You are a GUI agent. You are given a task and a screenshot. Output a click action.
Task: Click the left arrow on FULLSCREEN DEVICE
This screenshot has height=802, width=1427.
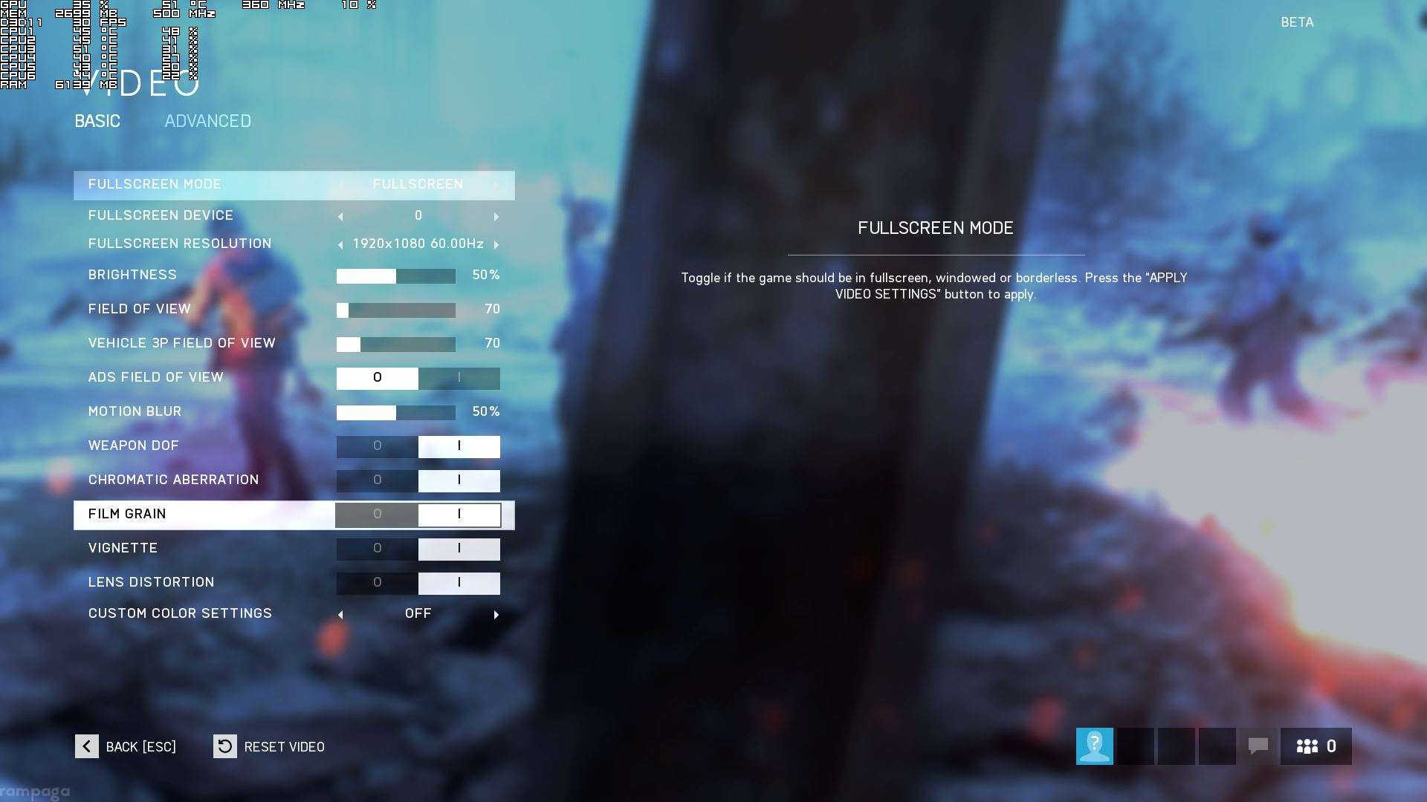click(340, 215)
